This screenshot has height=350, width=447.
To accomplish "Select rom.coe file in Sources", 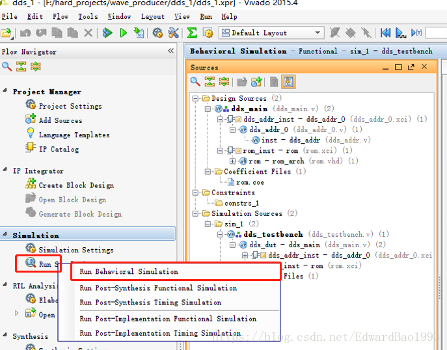I will tap(250, 182).
